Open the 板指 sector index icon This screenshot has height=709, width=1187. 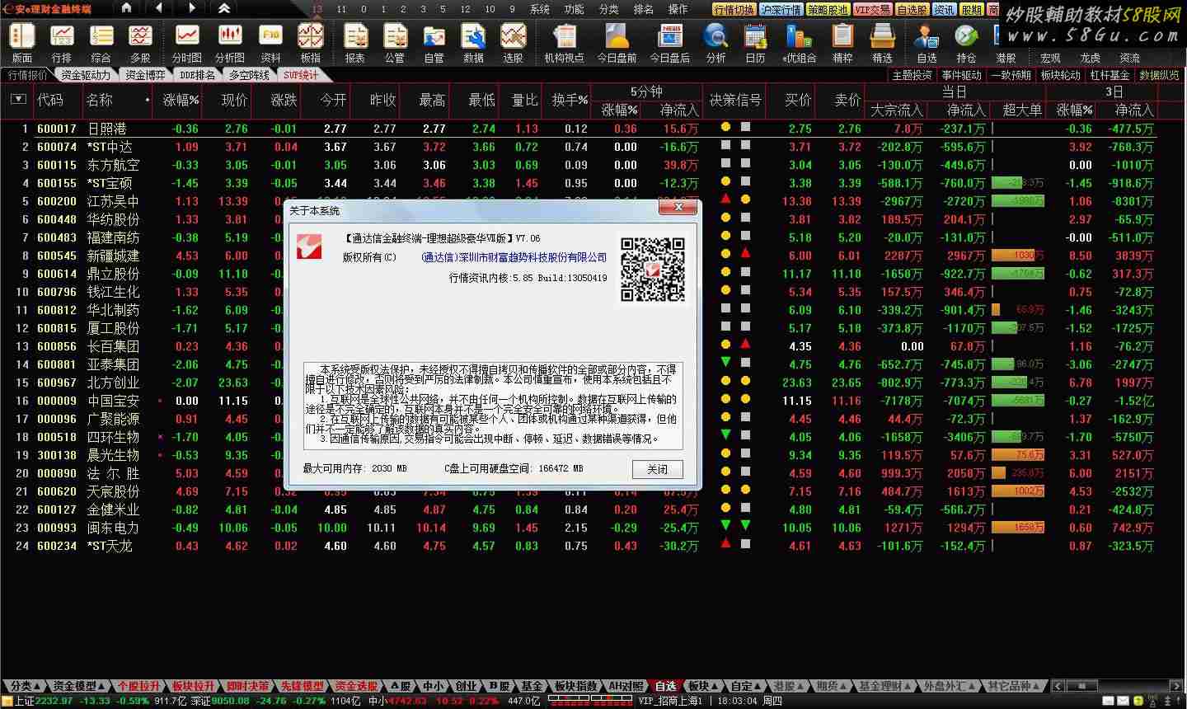tap(310, 43)
